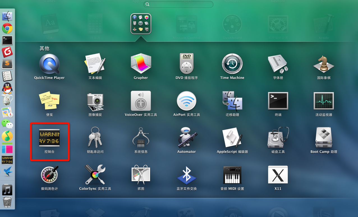Launch Google Chrome from the Dock

(7, 28)
